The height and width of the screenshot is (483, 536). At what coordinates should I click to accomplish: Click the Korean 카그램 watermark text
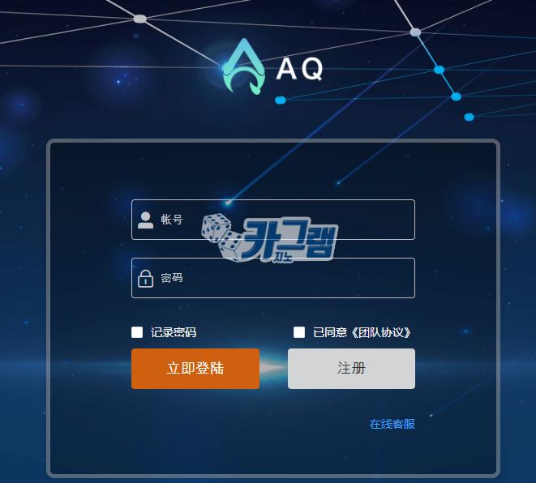click(289, 240)
